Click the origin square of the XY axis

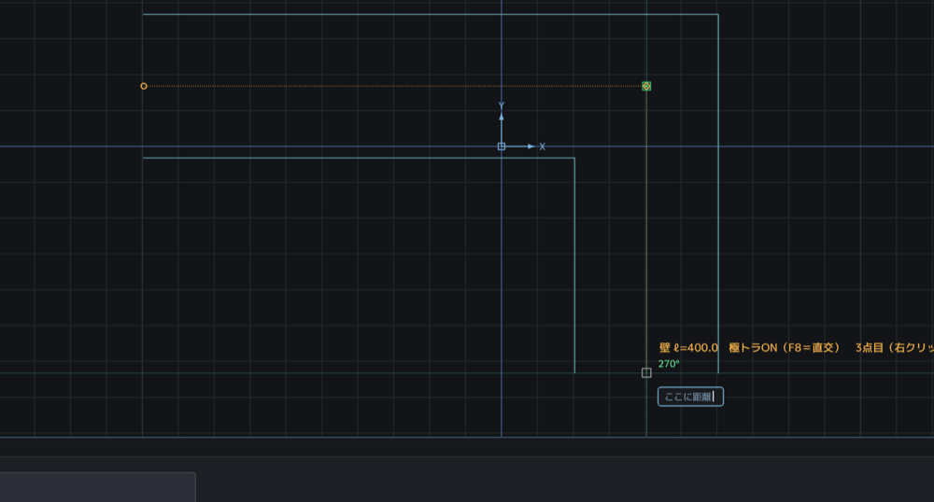pos(502,146)
